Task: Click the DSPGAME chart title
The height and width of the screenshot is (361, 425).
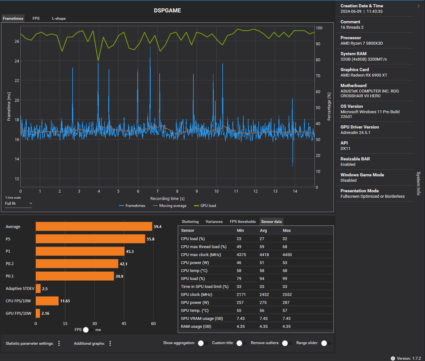Action: coord(167,11)
